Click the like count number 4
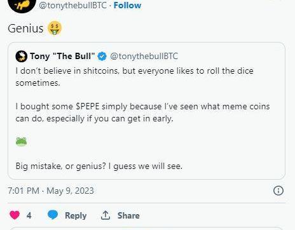 [x=29, y=215]
